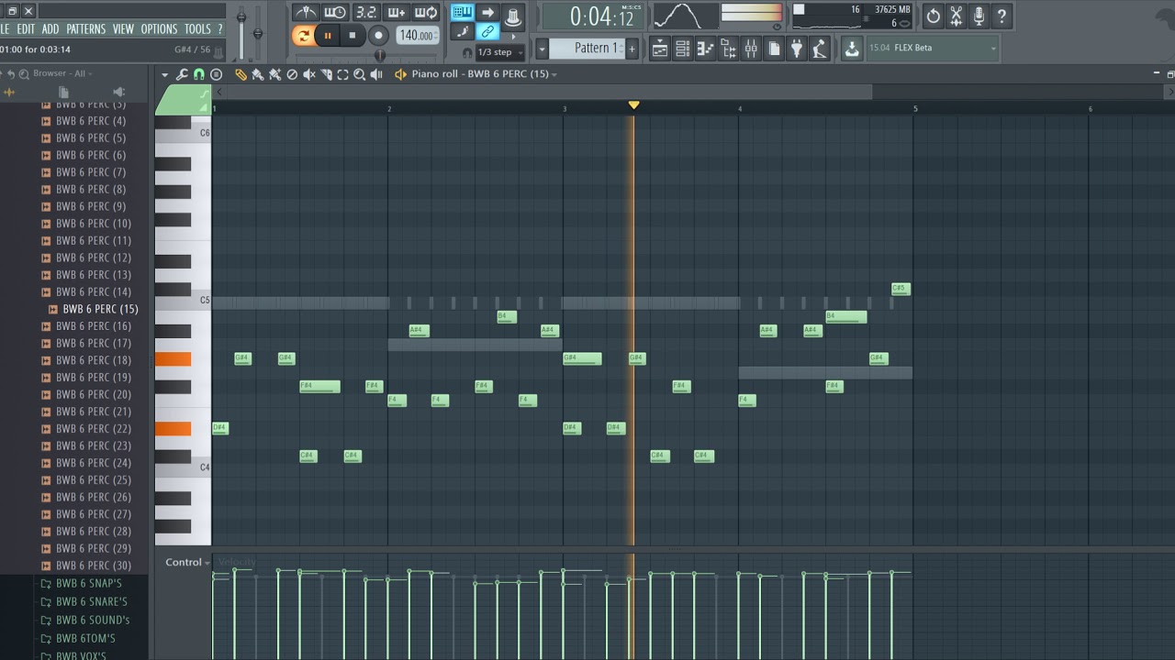This screenshot has width=1175, height=660.
Task: Open the ADD menu
Action: [50, 29]
